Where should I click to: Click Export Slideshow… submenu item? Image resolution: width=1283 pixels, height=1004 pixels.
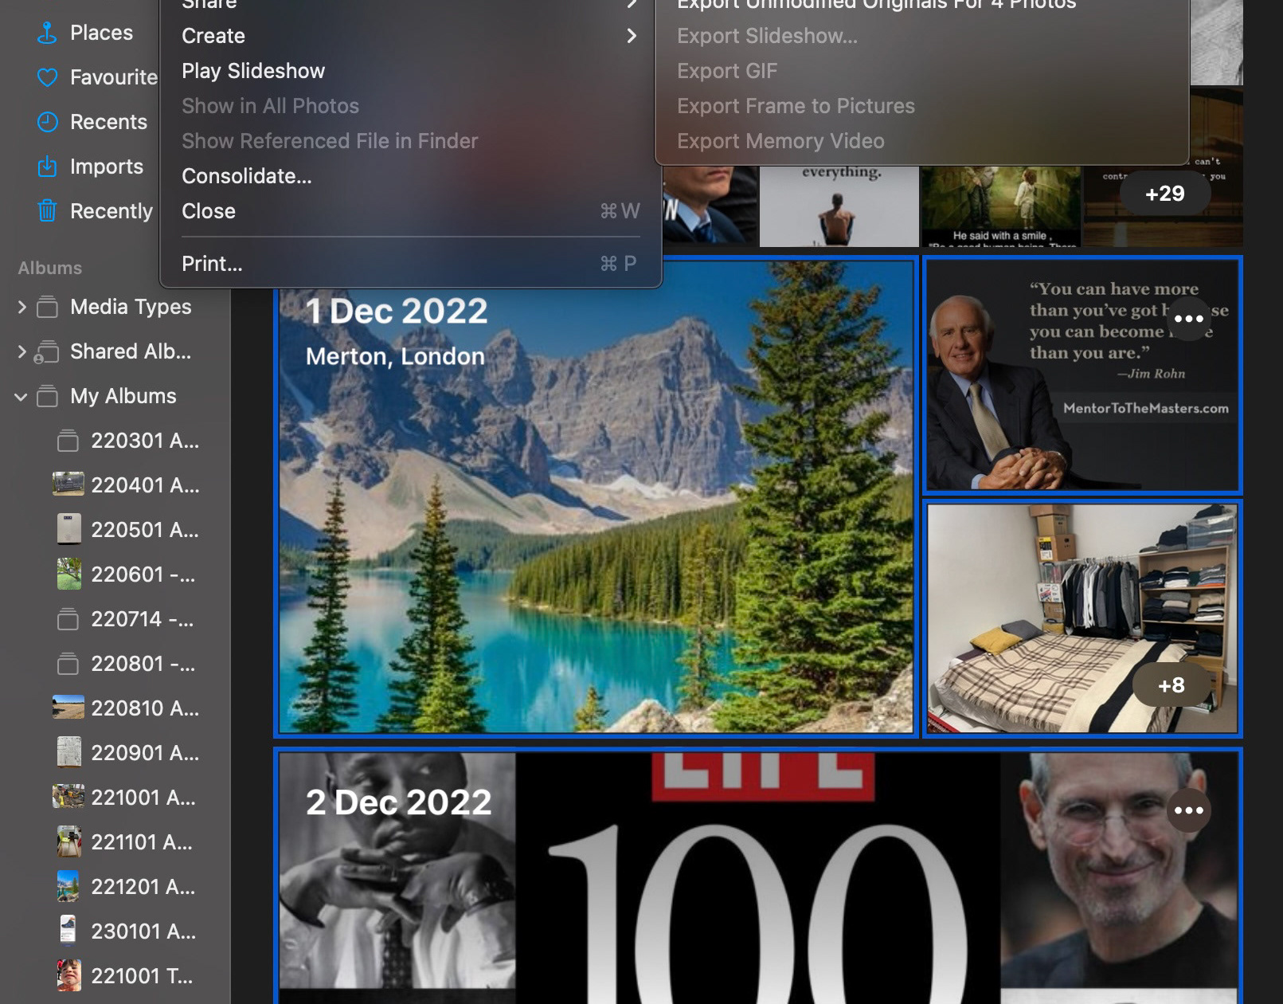click(x=922, y=36)
